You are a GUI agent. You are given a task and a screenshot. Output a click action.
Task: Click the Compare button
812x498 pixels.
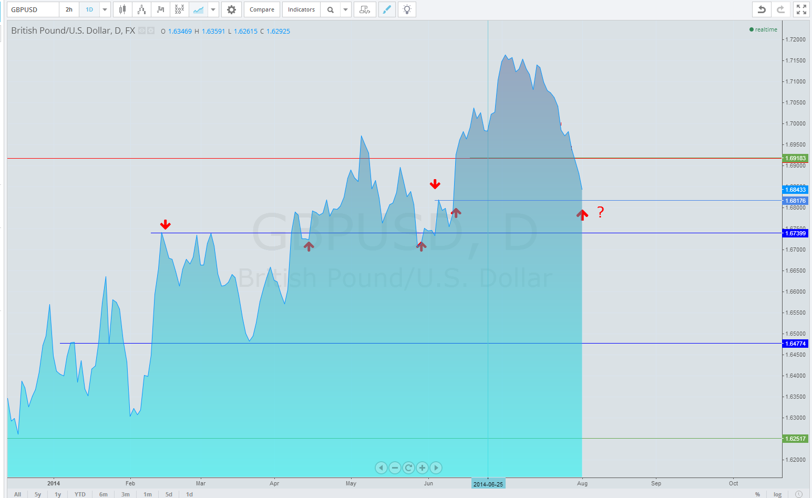pos(262,9)
